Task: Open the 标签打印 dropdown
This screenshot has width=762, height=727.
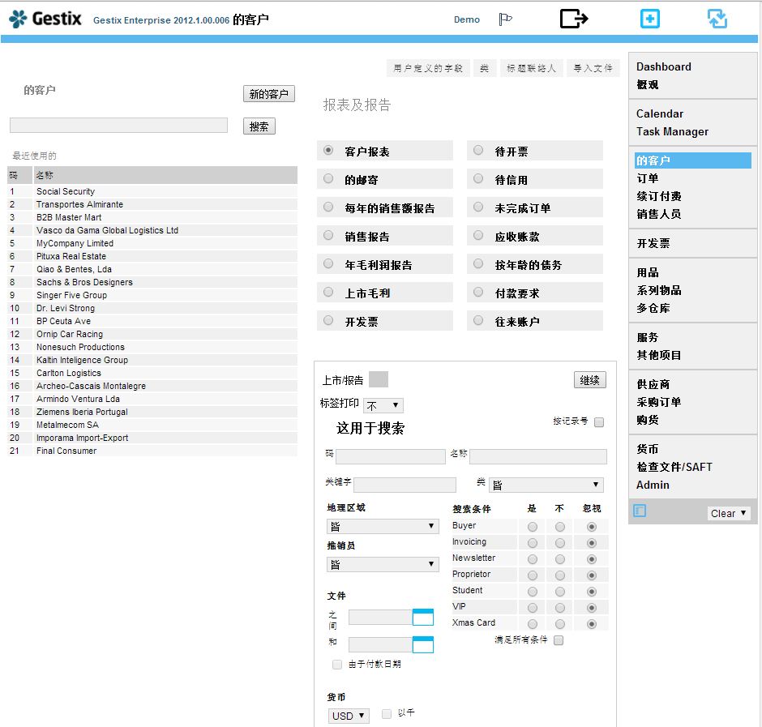Action: click(x=383, y=405)
